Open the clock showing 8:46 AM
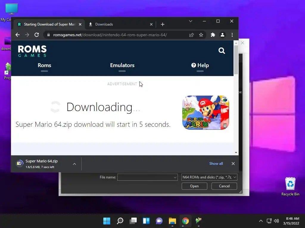The image size is (305, 228). click(291, 221)
